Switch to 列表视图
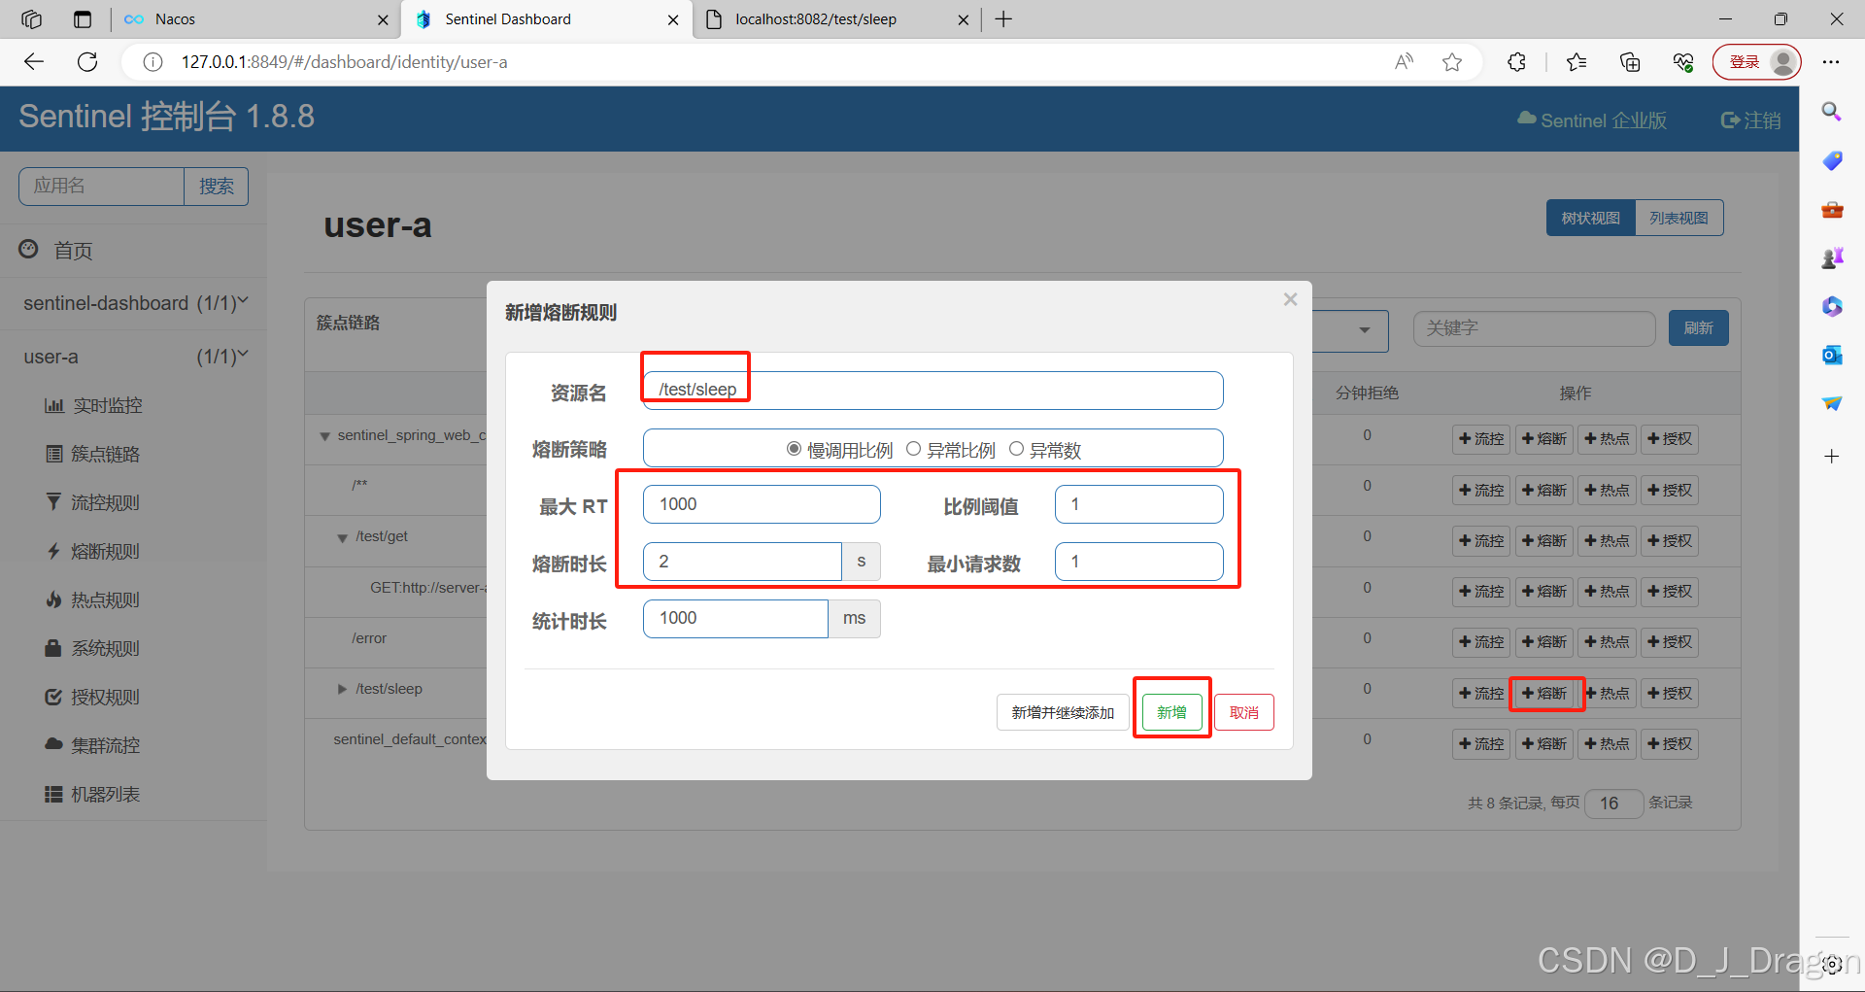Image resolution: width=1865 pixels, height=992 pixels. [x=1678, y=218]
